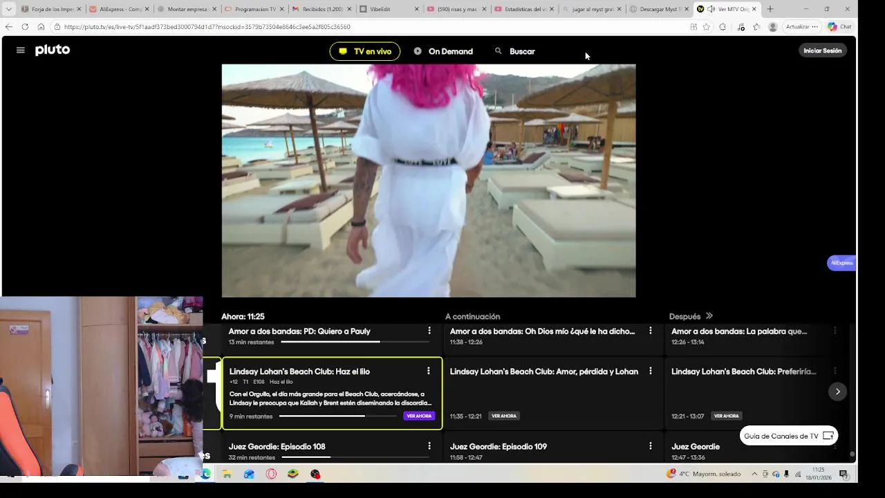Select Amor a dos bandas: PD: Quiero a Pauly
Viewport: 885px width, 498px height.
point(299,331)
